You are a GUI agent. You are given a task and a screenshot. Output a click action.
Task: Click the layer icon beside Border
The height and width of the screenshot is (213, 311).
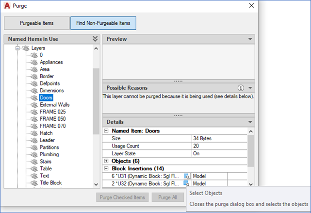click(x=34, y=77)
